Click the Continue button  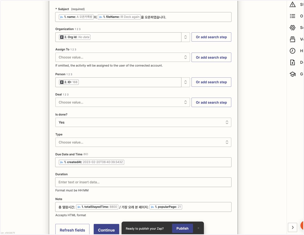106,230
